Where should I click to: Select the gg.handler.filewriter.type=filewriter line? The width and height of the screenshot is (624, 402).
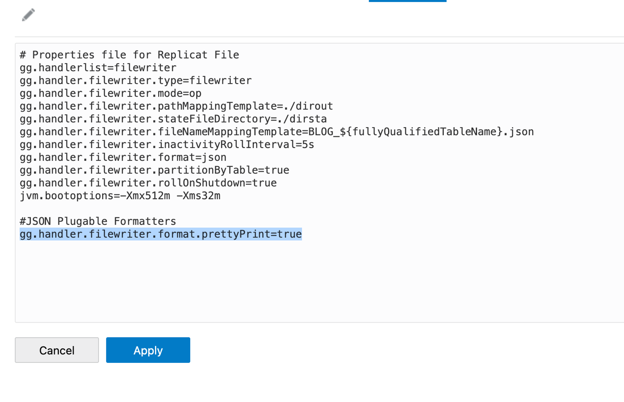(135, 80)
